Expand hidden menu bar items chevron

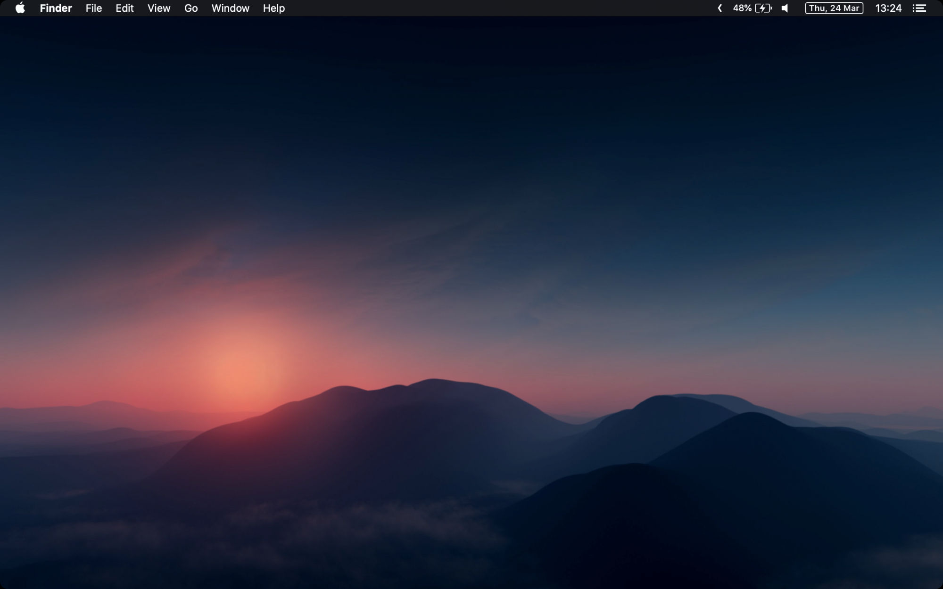pos(720,8)
